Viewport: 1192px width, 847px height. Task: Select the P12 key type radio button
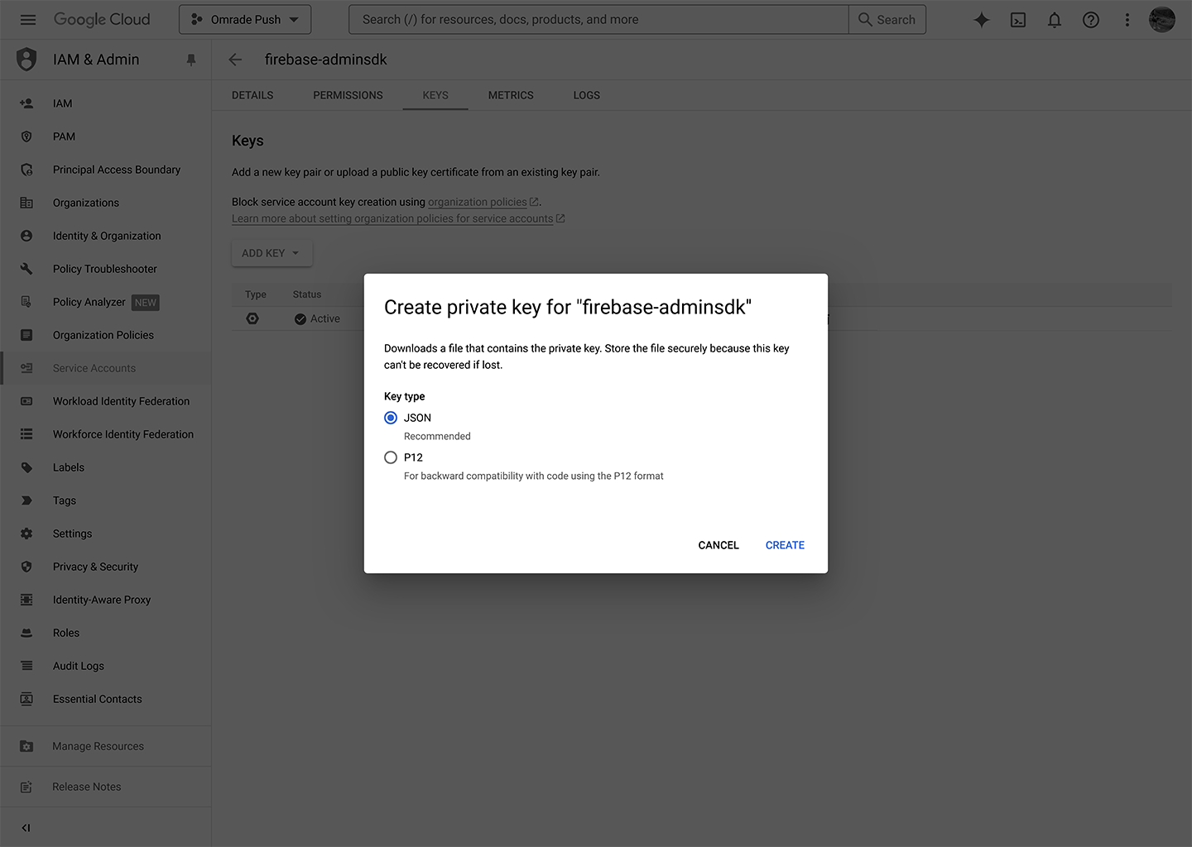point(391,457)
